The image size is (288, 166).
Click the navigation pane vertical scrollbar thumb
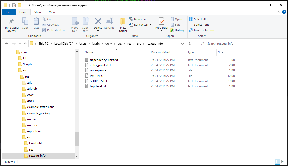[x=77, y=139]
